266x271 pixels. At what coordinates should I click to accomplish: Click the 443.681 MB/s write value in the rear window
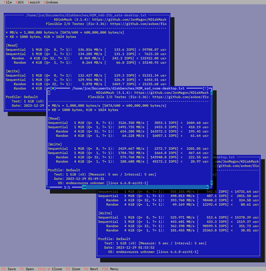[x=182, y=222]
